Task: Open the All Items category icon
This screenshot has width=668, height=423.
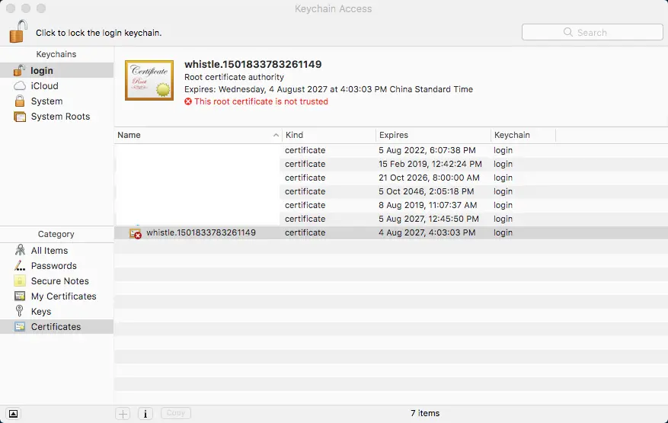Action: (20, 250)
